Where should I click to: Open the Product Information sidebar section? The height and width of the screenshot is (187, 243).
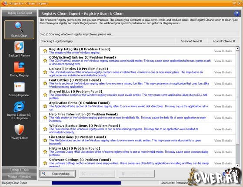pyautogui.click(x=19, y=177)
